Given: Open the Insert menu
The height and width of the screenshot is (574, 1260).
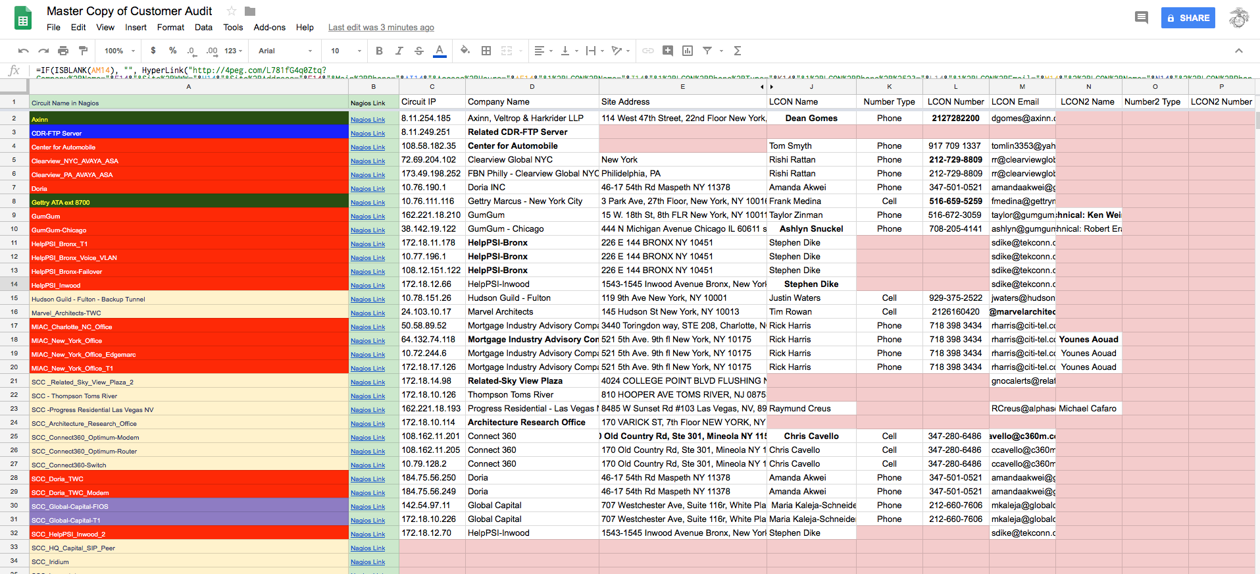Looking at the screenshot, I should (x=136, y=28).
